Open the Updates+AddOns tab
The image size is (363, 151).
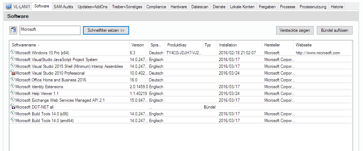point(92,7)
